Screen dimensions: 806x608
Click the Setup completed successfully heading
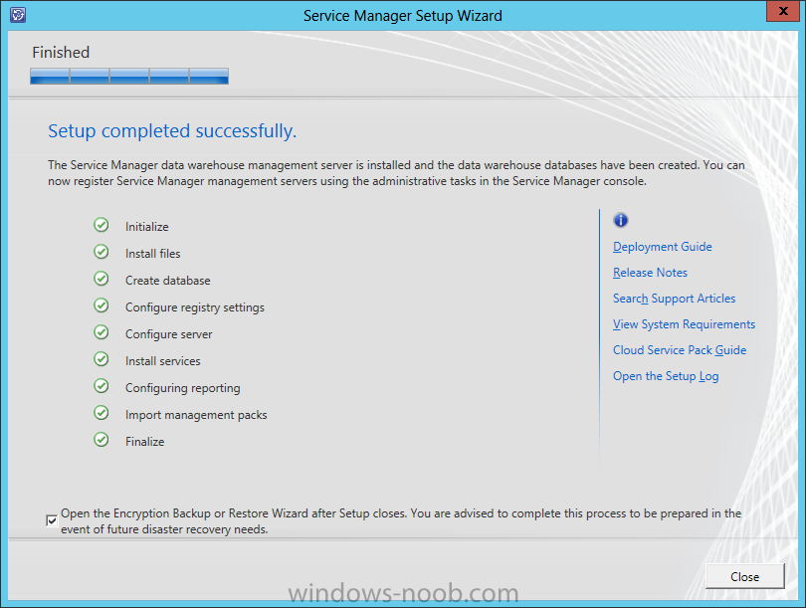pyautogui.click(x=172, y=131)
